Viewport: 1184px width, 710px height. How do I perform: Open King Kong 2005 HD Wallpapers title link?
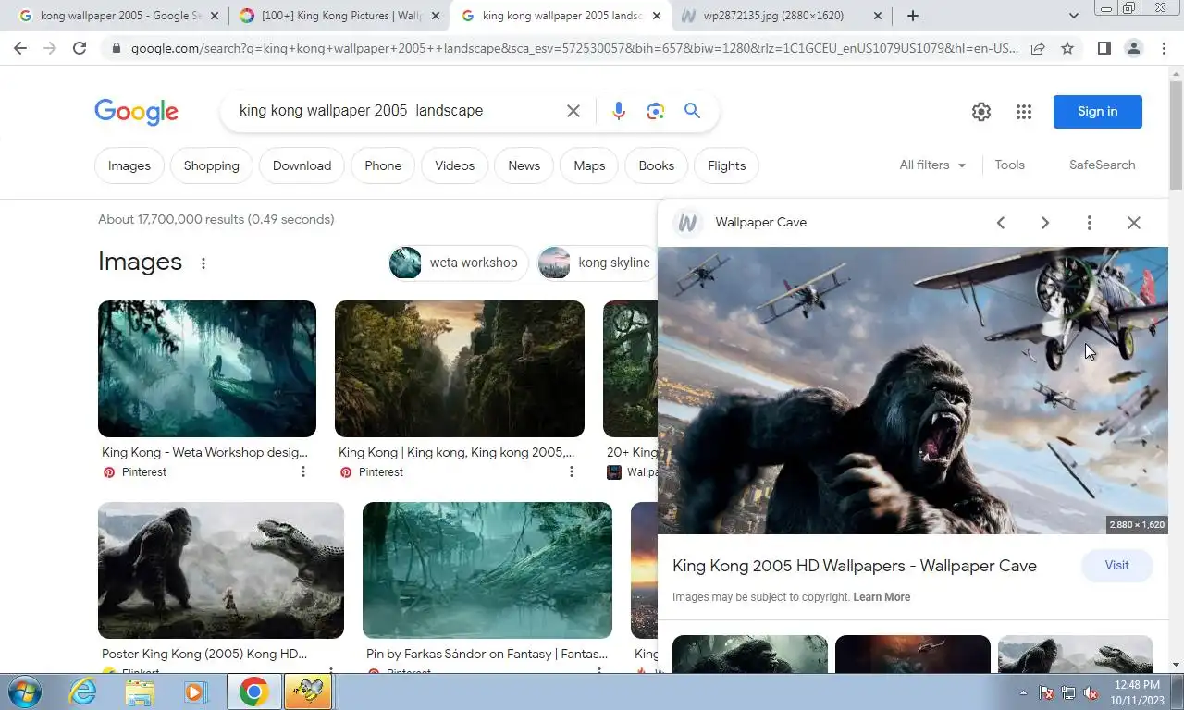pyautogui.click(x=855, y=566)
